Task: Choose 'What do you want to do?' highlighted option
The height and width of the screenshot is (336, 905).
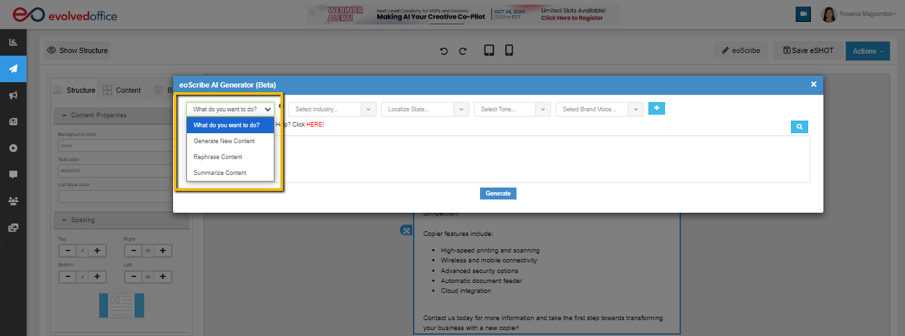Action: point(230,125)
